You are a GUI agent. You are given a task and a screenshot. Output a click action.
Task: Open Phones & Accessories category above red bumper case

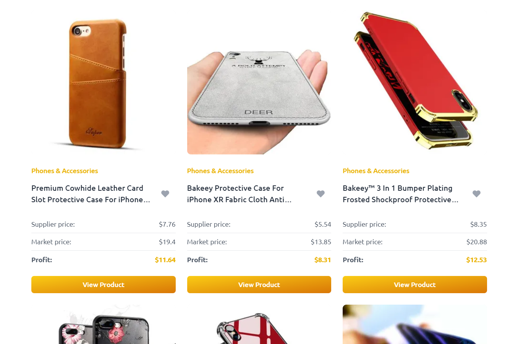(376, 171)
